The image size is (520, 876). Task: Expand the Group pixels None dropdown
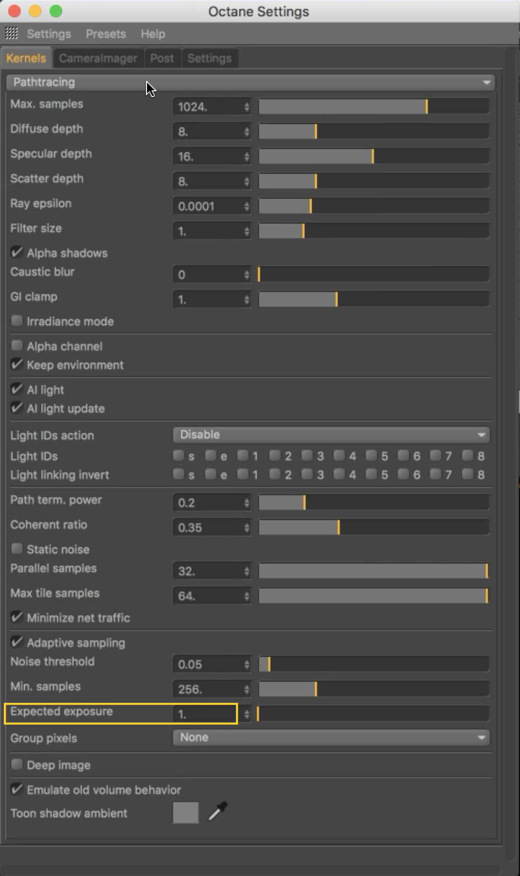pyautogui.click(x=331, y=737)
